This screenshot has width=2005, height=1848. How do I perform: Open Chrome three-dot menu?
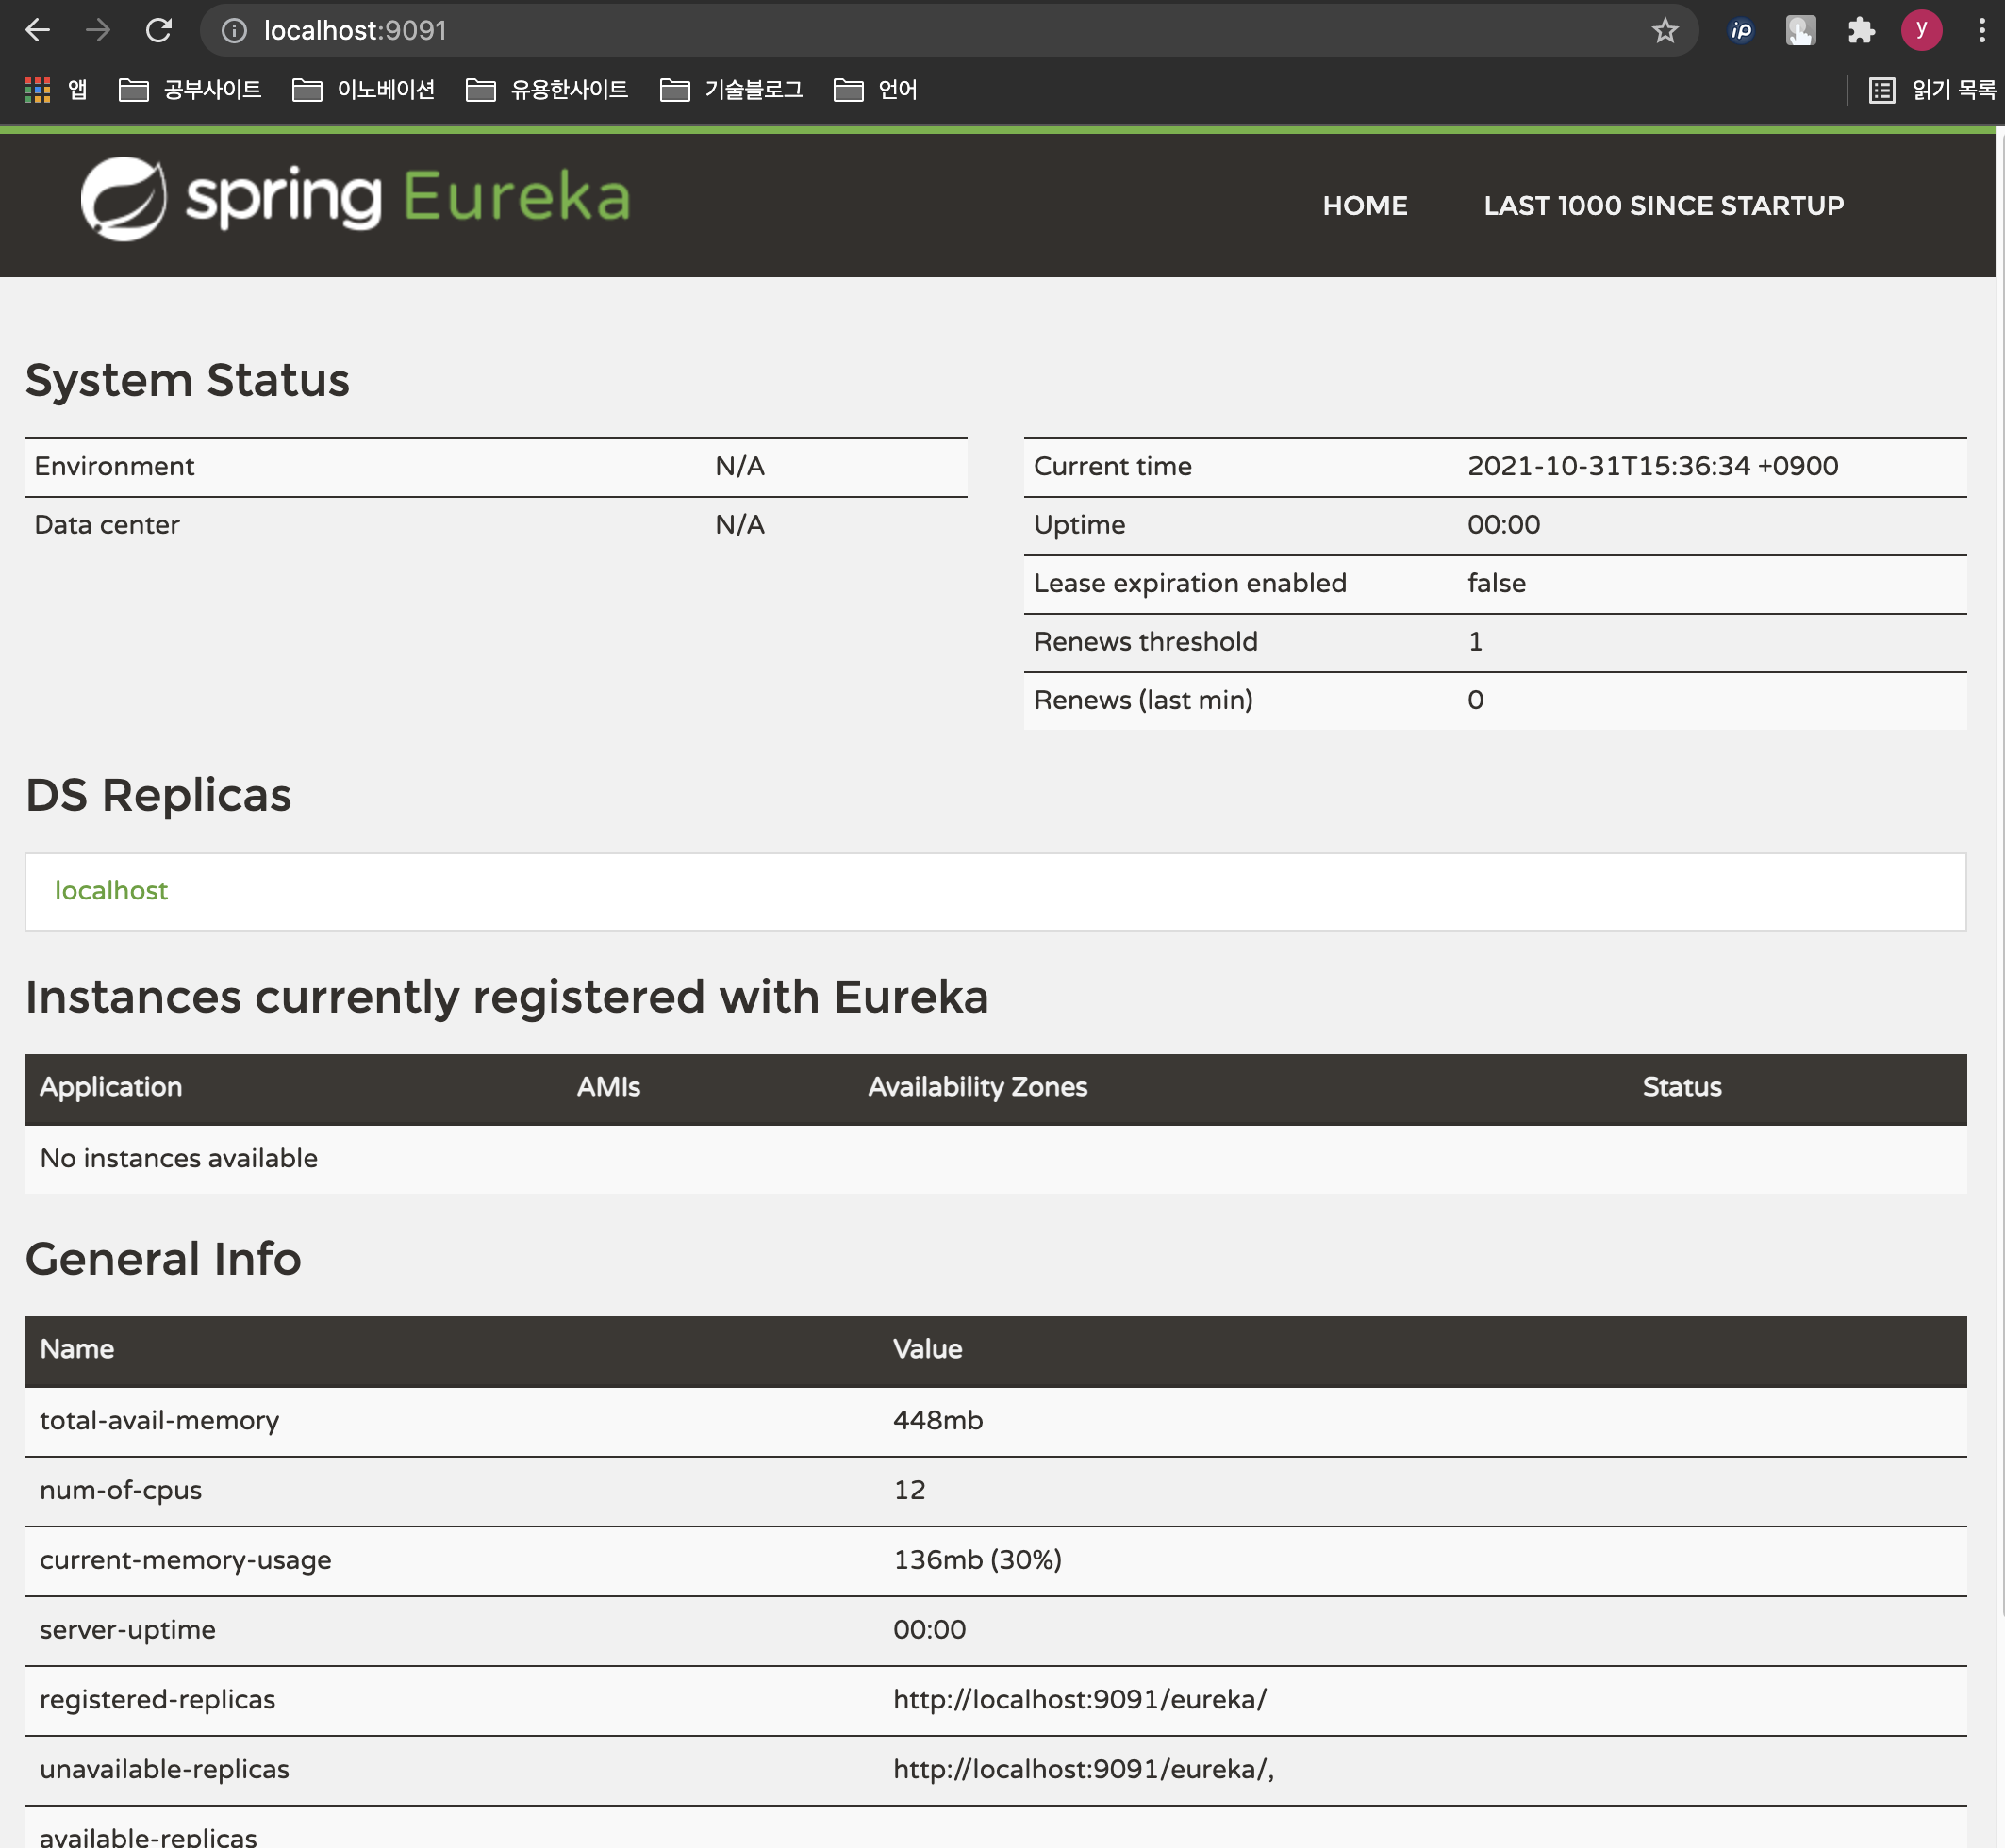[x=1981, y=31]
